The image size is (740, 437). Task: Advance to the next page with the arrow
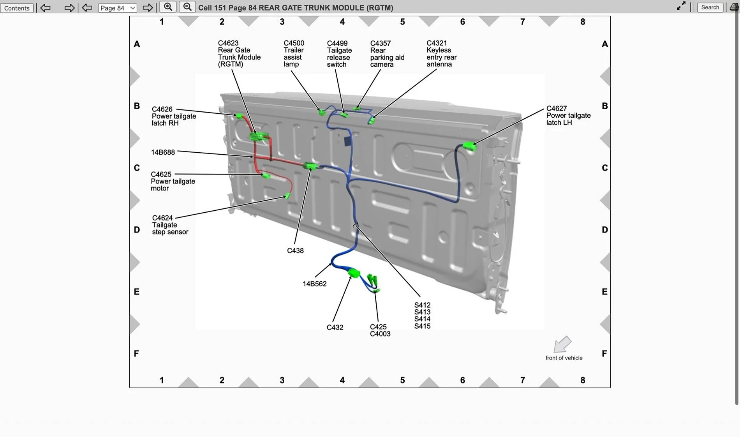point(148,7)
